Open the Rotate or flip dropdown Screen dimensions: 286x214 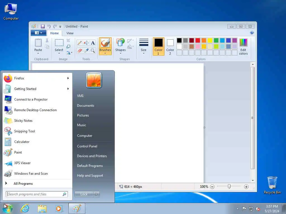click(69, 53)
